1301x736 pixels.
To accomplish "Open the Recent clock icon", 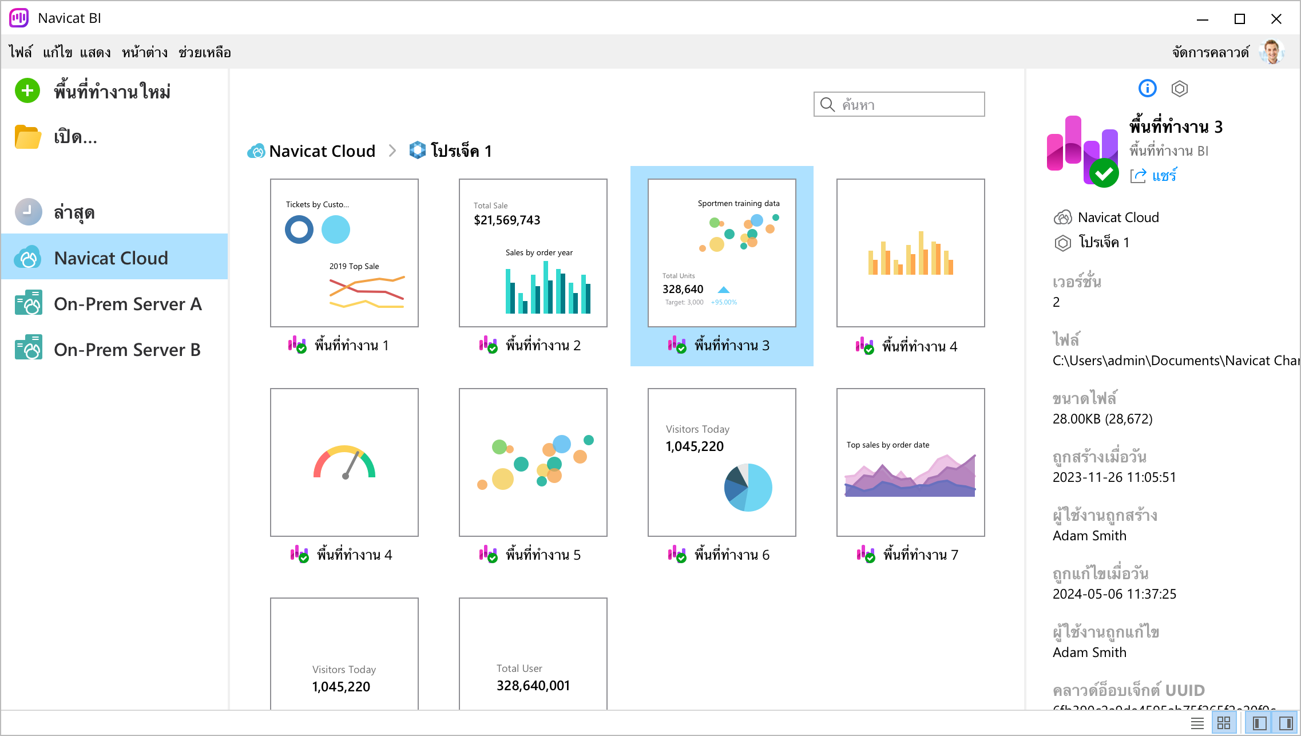I will tap(28, 212).
